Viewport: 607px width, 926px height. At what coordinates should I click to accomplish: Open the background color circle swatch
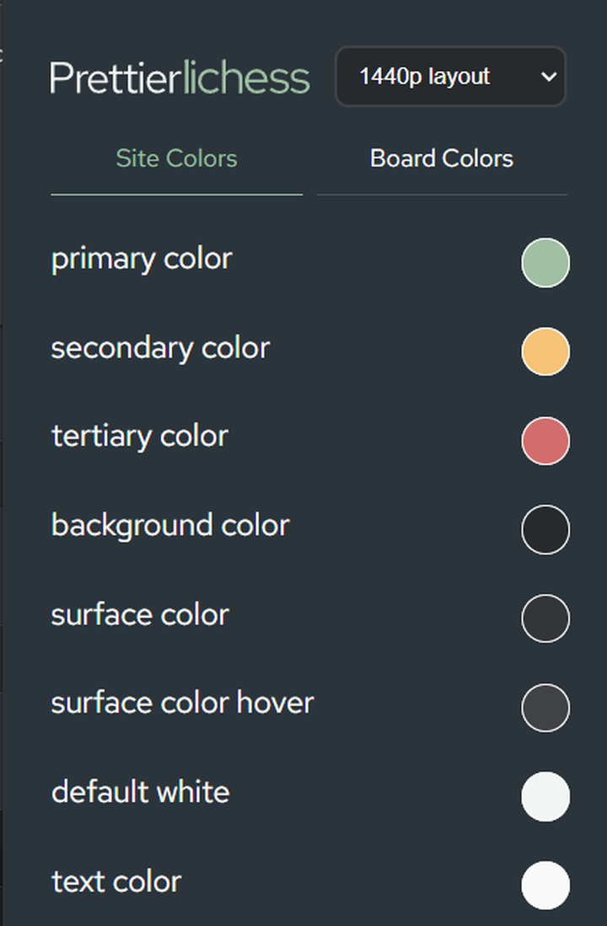[x=545, y=530]
